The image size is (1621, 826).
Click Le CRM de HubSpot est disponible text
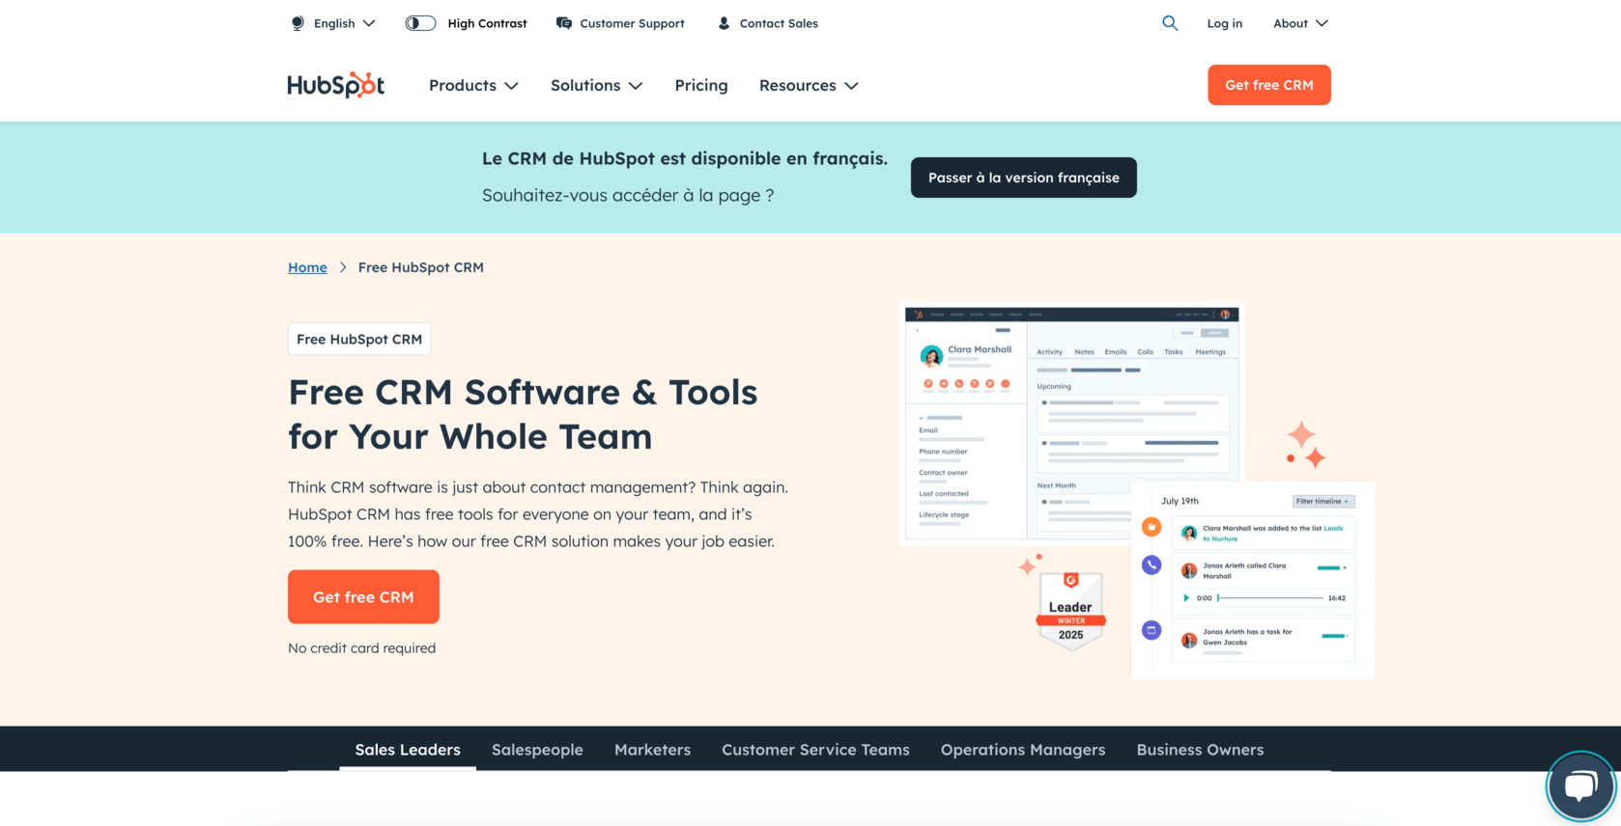click(685, 158)
